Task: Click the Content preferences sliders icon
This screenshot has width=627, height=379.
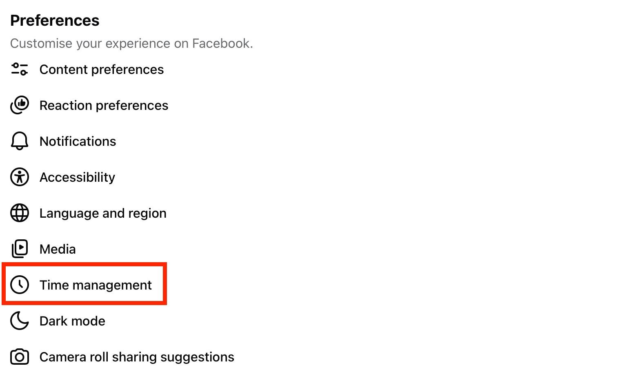Action: click(x=19, y=69)
